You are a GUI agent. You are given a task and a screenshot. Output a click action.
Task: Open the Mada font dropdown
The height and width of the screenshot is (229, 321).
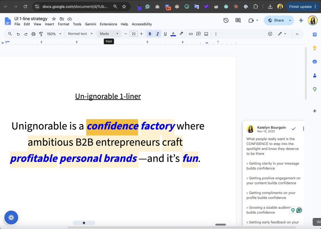click(x=109, y=34)
